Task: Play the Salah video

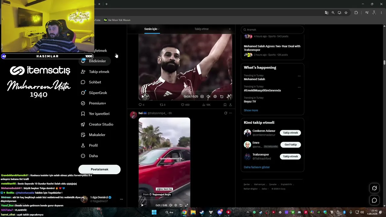Action: pyautogui.click(x=143, y=96)
